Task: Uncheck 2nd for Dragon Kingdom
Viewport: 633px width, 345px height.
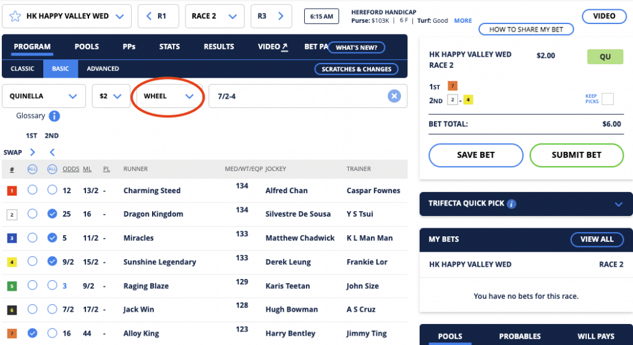Action: point(52,214)
